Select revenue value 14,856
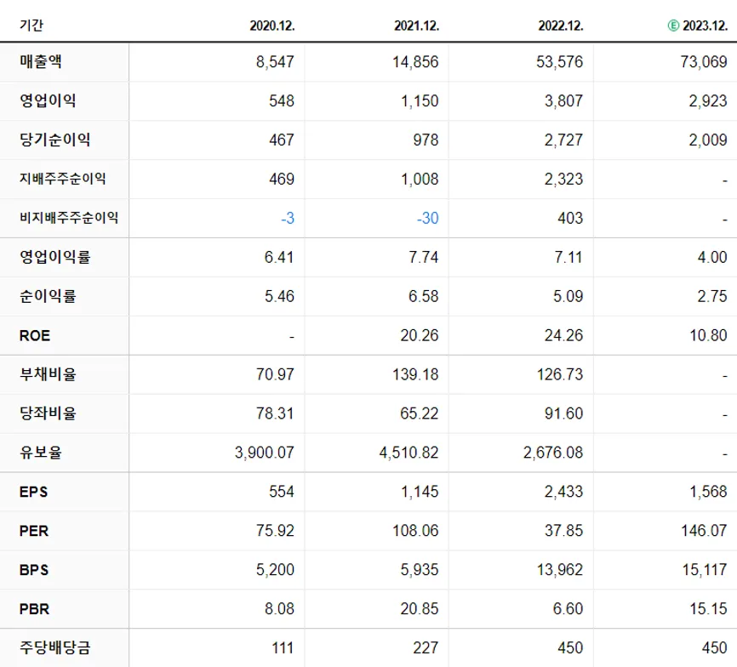The width and height of the screenshot is (737, 667). click(x=415, y=61)
